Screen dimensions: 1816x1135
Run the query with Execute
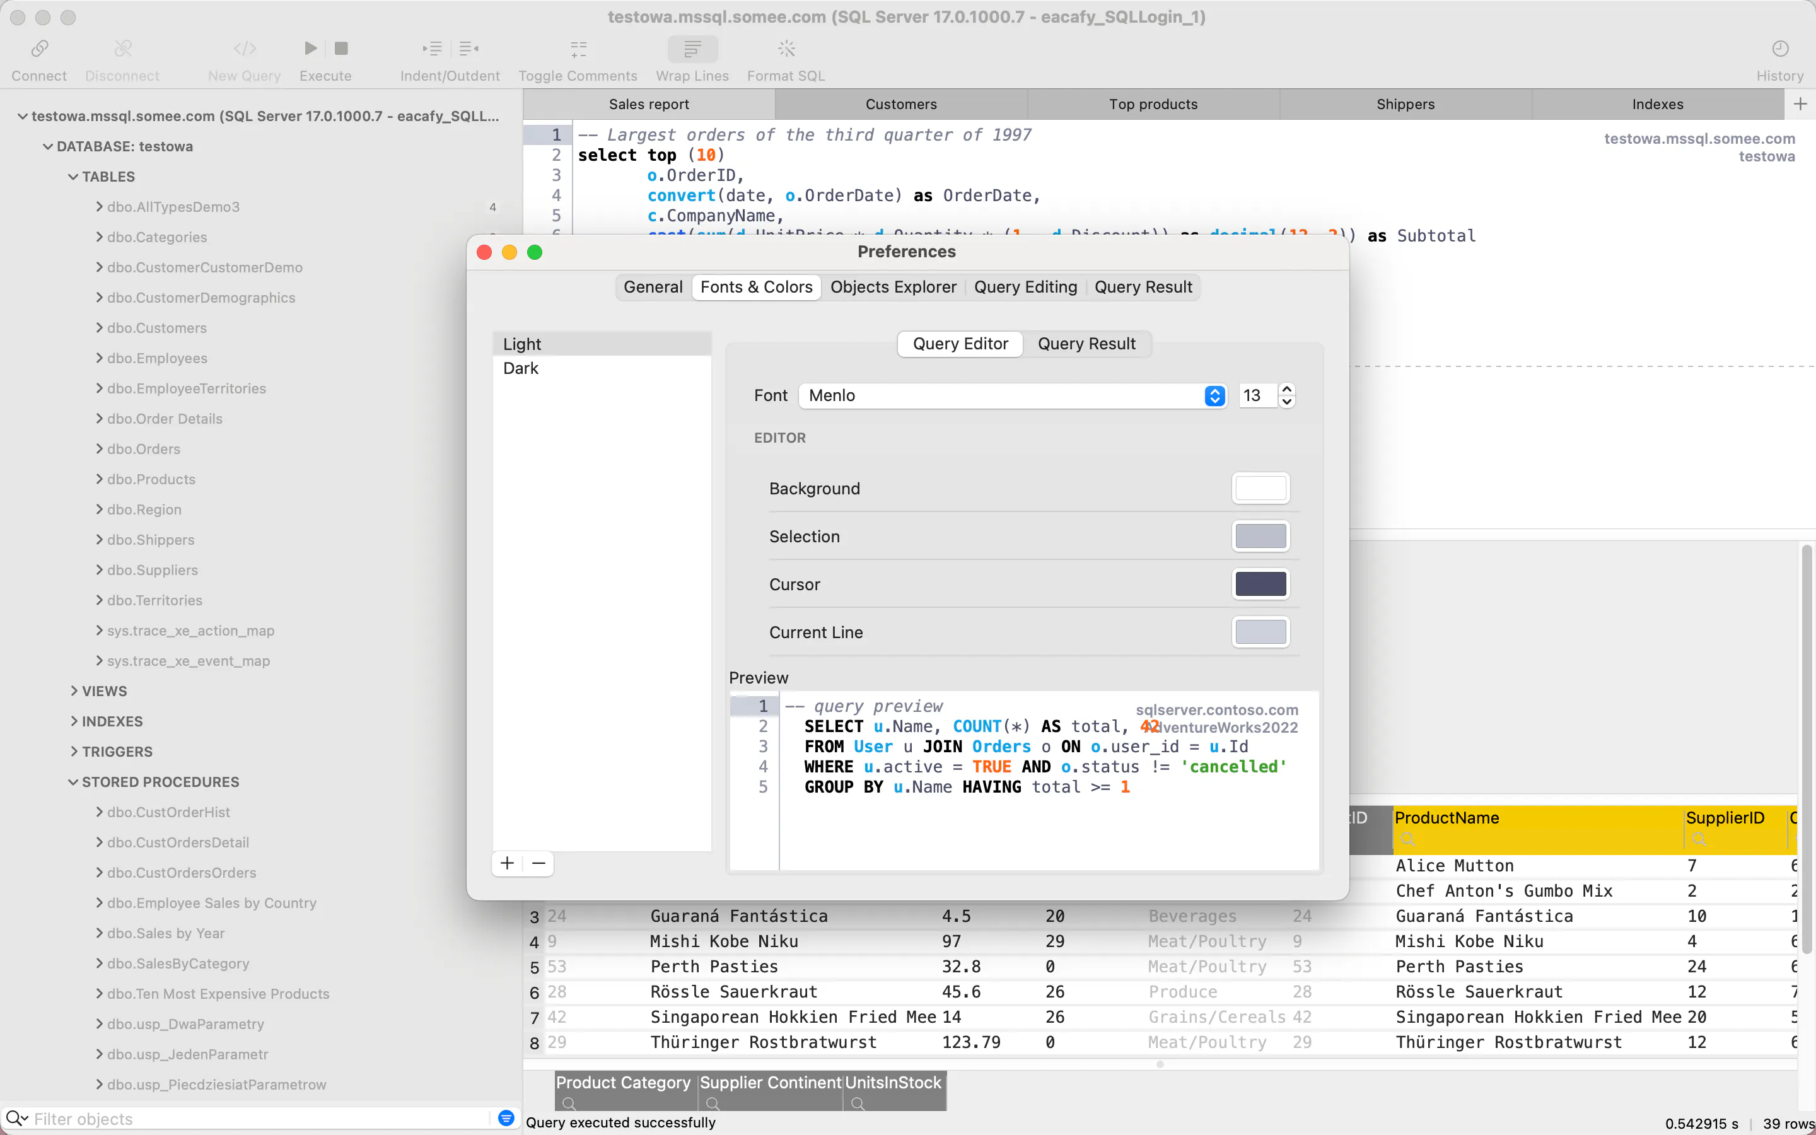pyautogui.click(x=310, y=49)
